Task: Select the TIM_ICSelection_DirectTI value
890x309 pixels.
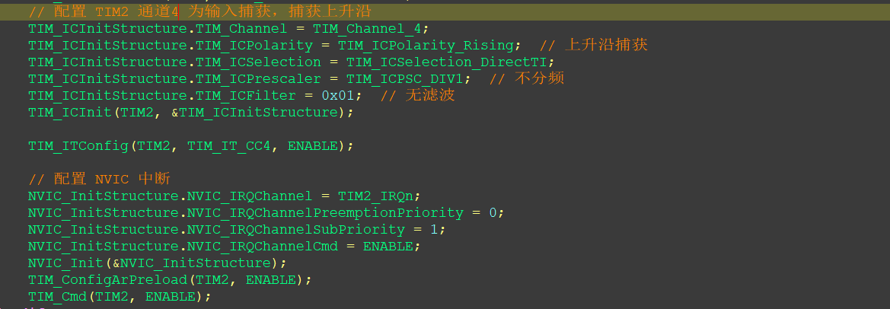Action: [448, 62]
